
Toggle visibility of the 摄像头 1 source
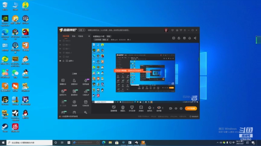coord(60,53)
